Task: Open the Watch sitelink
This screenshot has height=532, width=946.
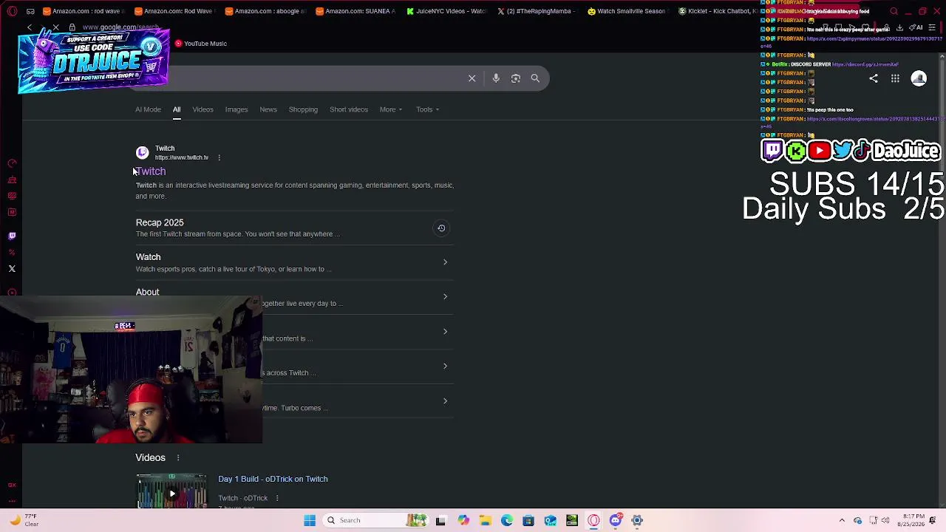Action: tap(148, 257)
